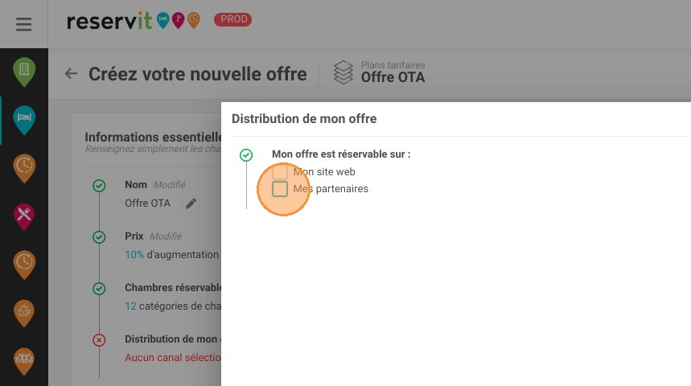This screenshot has width=691, height=386.
Task: Click the reservit logo
Action: (x=133, y=21)
